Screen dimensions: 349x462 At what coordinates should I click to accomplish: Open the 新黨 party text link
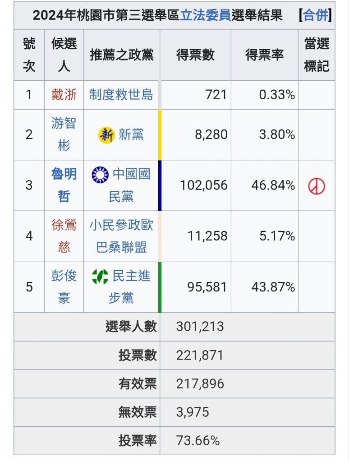click(x=131, y=135)
